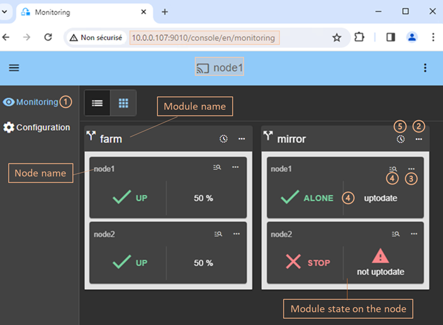Viewport: 443px width, 325px height.
Task: Expand mirror node1 actions menu
Action: pyautogui.click(x=412, y=169)
